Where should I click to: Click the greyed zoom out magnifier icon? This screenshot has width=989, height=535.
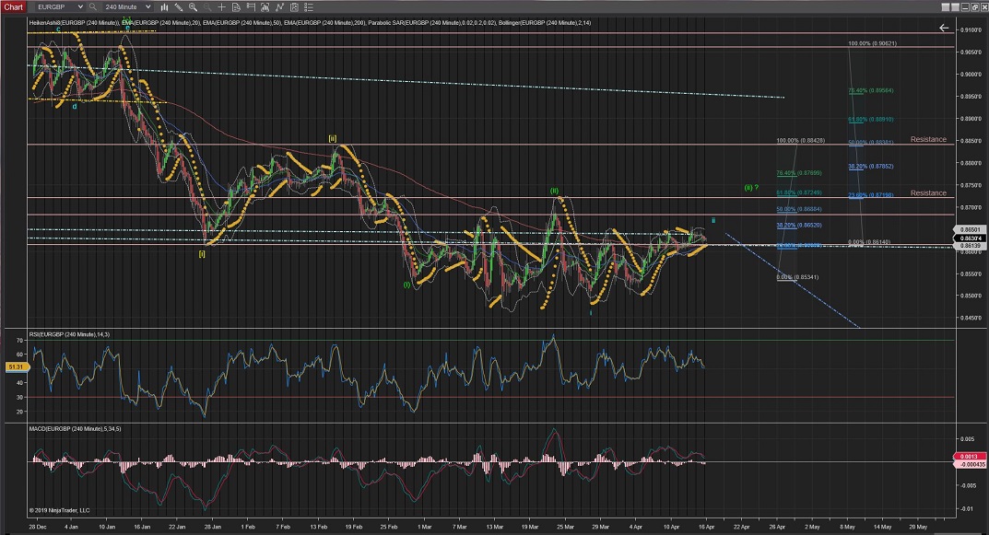tap(207, 7)
